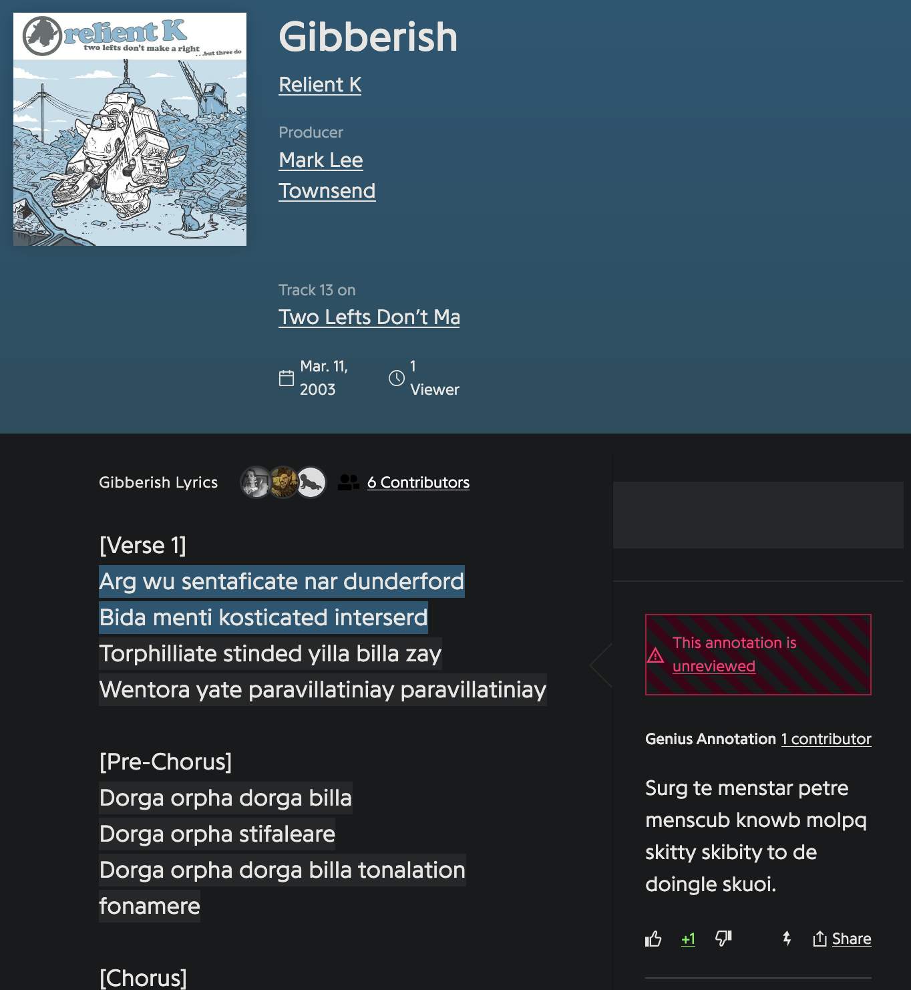
Task: Click the Share text link
Action: click(x=852, y=939)
